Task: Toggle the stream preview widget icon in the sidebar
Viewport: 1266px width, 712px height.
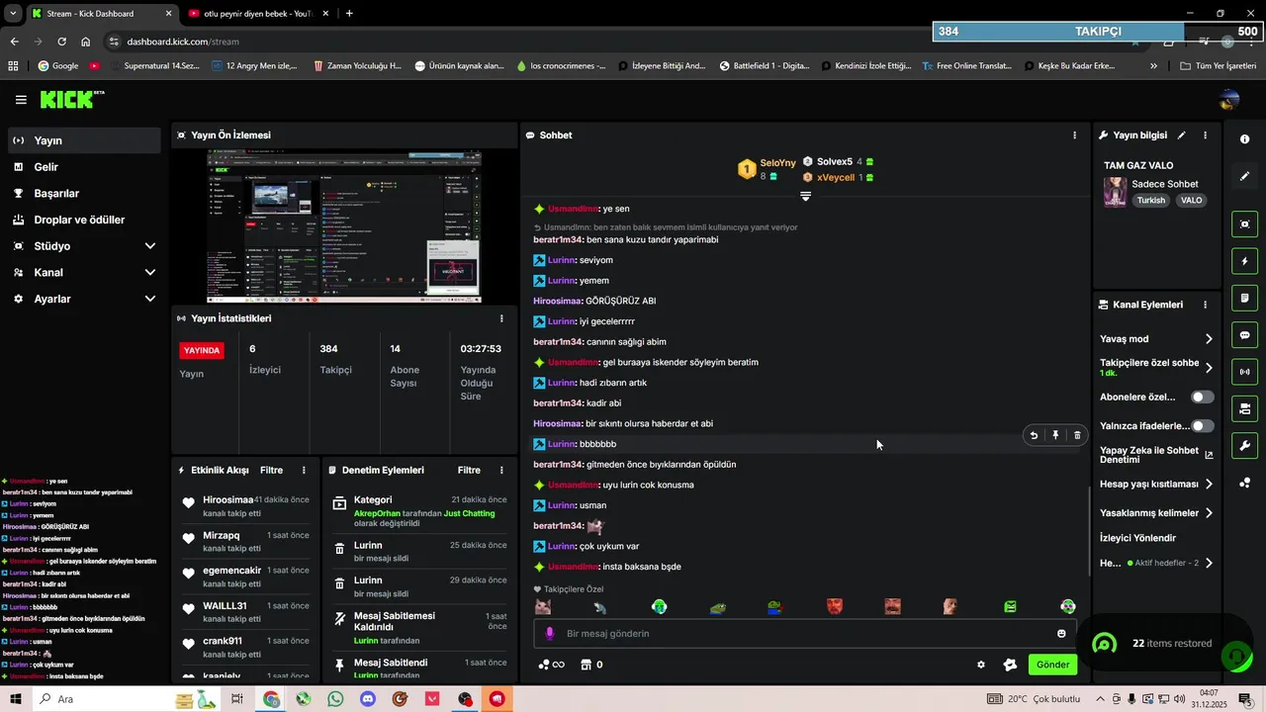Action: pos(1245,224)
